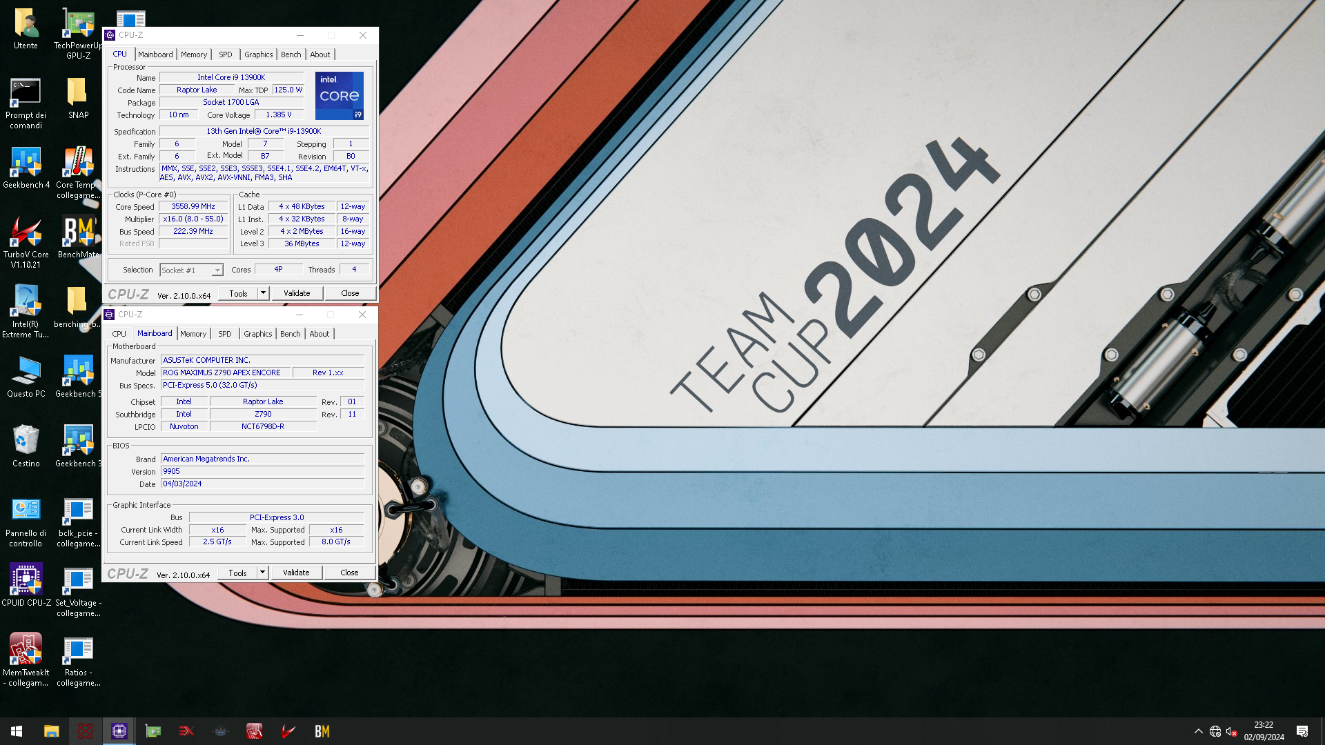This screenshot has width=1325, height=745.
Task: Switch to Mainboard tab in upper CPU-Z
Action: pos(155,54)
